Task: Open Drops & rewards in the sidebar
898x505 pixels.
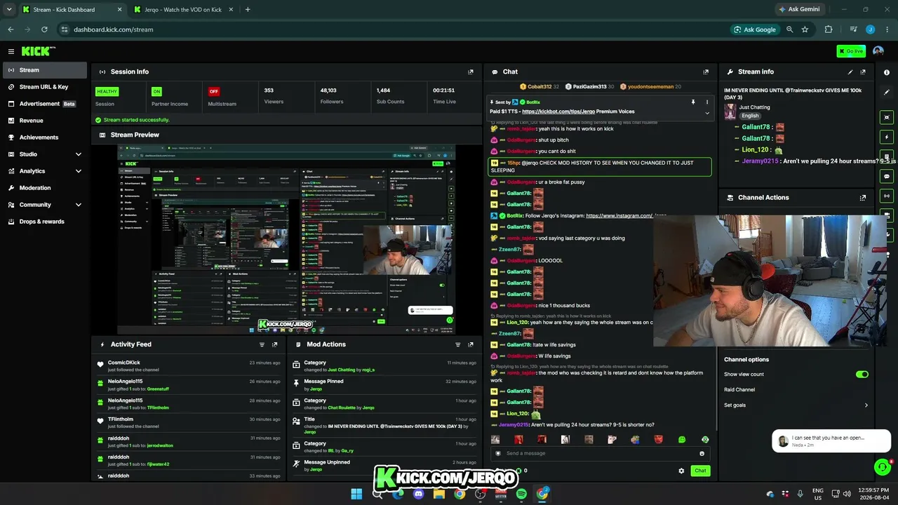Action: (x=43, y=222)
